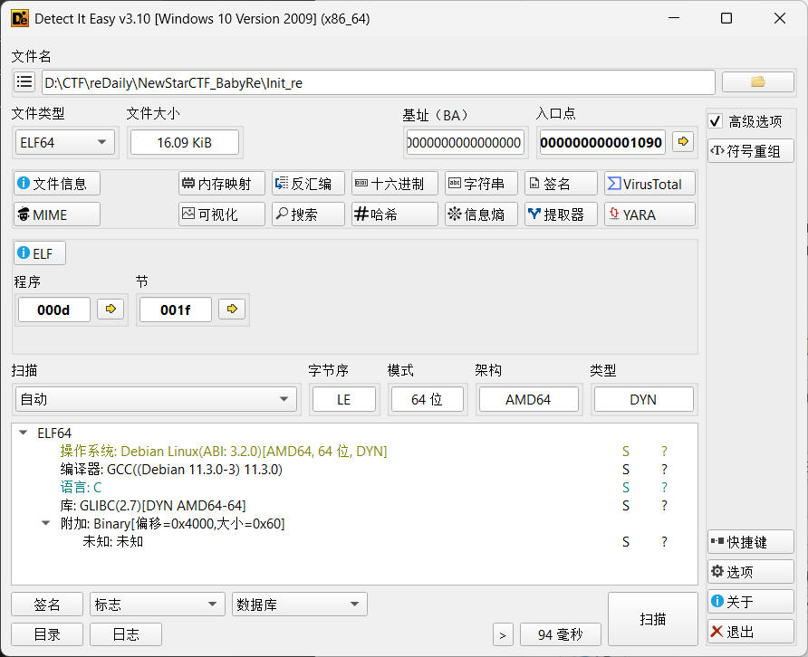The height and width of the screenshot is (657, 808).
Task: Open 搜索 search tool
Action: tap(308, 214)
